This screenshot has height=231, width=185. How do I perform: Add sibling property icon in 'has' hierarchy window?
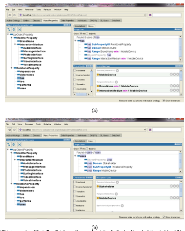(x=14, y=29)
